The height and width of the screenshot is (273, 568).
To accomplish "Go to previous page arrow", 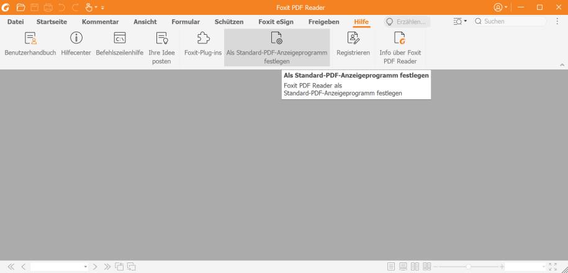I will click(x=23, y=267).
